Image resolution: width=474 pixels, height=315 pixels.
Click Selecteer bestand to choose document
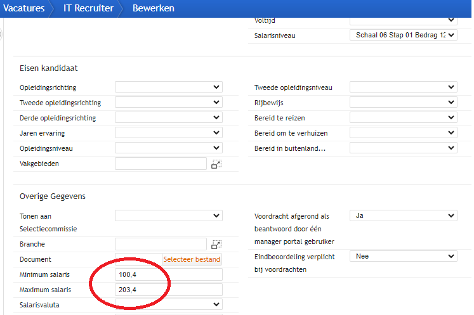[192, 259]
